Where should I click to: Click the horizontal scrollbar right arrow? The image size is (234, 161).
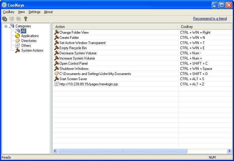pos(229,151)
